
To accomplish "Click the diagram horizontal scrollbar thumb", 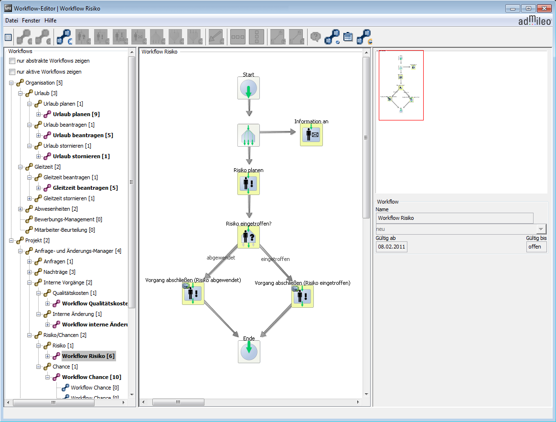I will pyautogui.click(x=178, y=402).
